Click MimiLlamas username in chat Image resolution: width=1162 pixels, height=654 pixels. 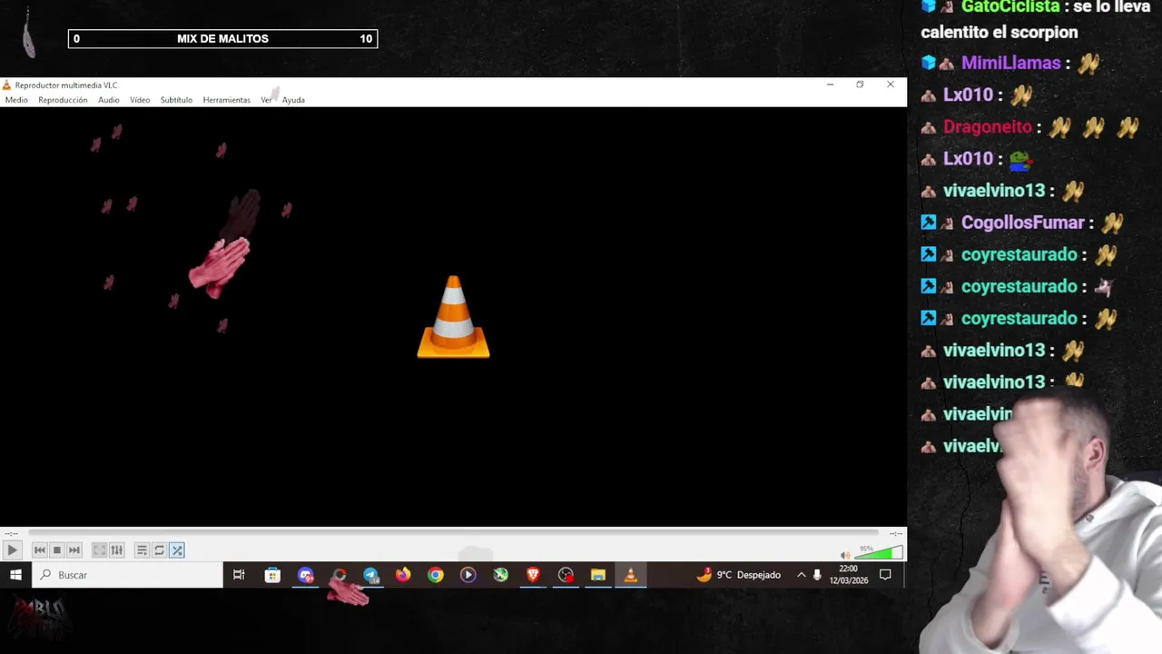[1010, 63]
